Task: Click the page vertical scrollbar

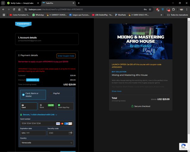Action: 189,77
